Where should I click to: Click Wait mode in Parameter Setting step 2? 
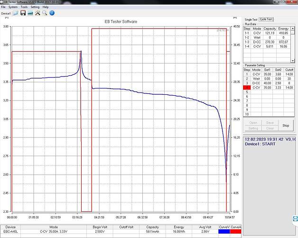coord(256,79)
